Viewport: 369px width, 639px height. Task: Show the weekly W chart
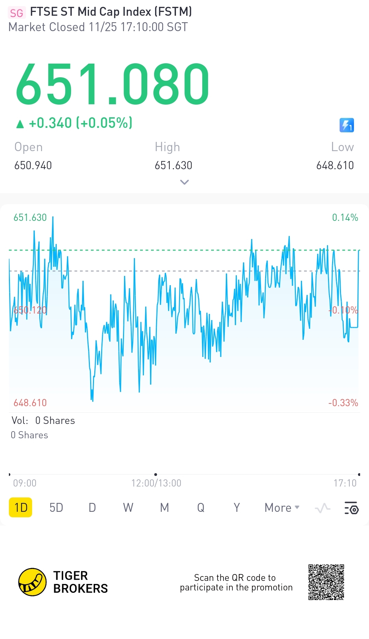coord(128,508)
